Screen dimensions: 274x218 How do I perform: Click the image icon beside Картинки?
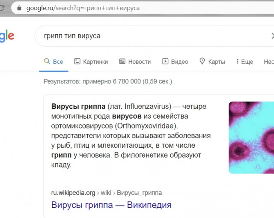pos(77,61)
